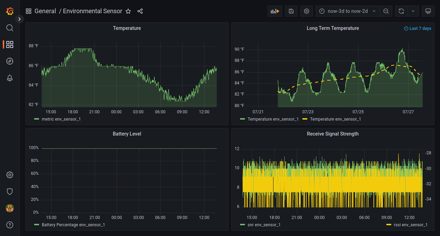Open Configuration gear in the sidebar
This screenshot has height=236, width=440.
point(10,175)
